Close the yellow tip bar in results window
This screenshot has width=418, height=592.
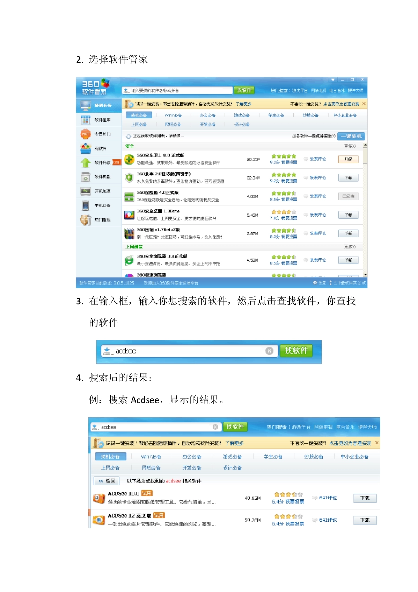point(377,443)
